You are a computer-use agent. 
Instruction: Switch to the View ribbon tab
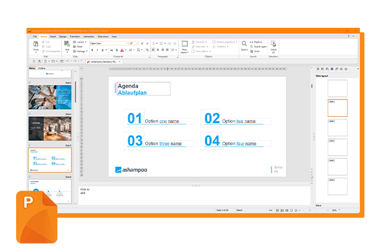pos(114,36)
